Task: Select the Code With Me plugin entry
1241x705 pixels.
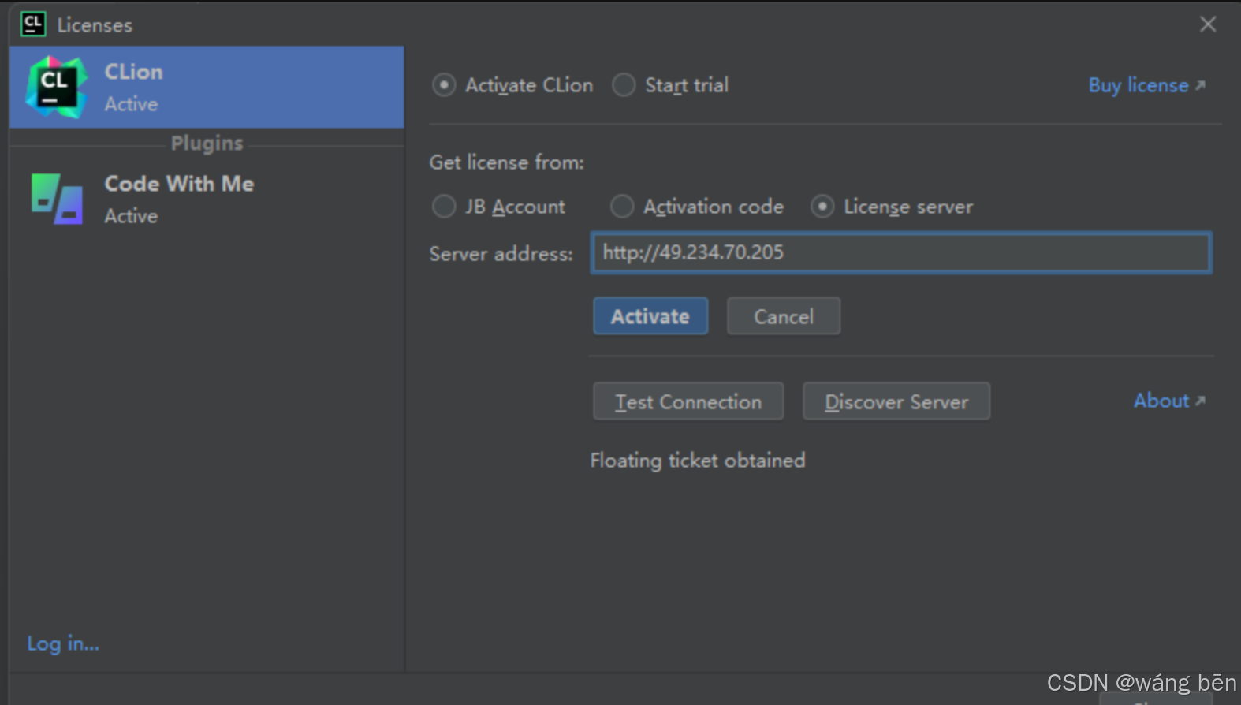Action: [207, 199]
